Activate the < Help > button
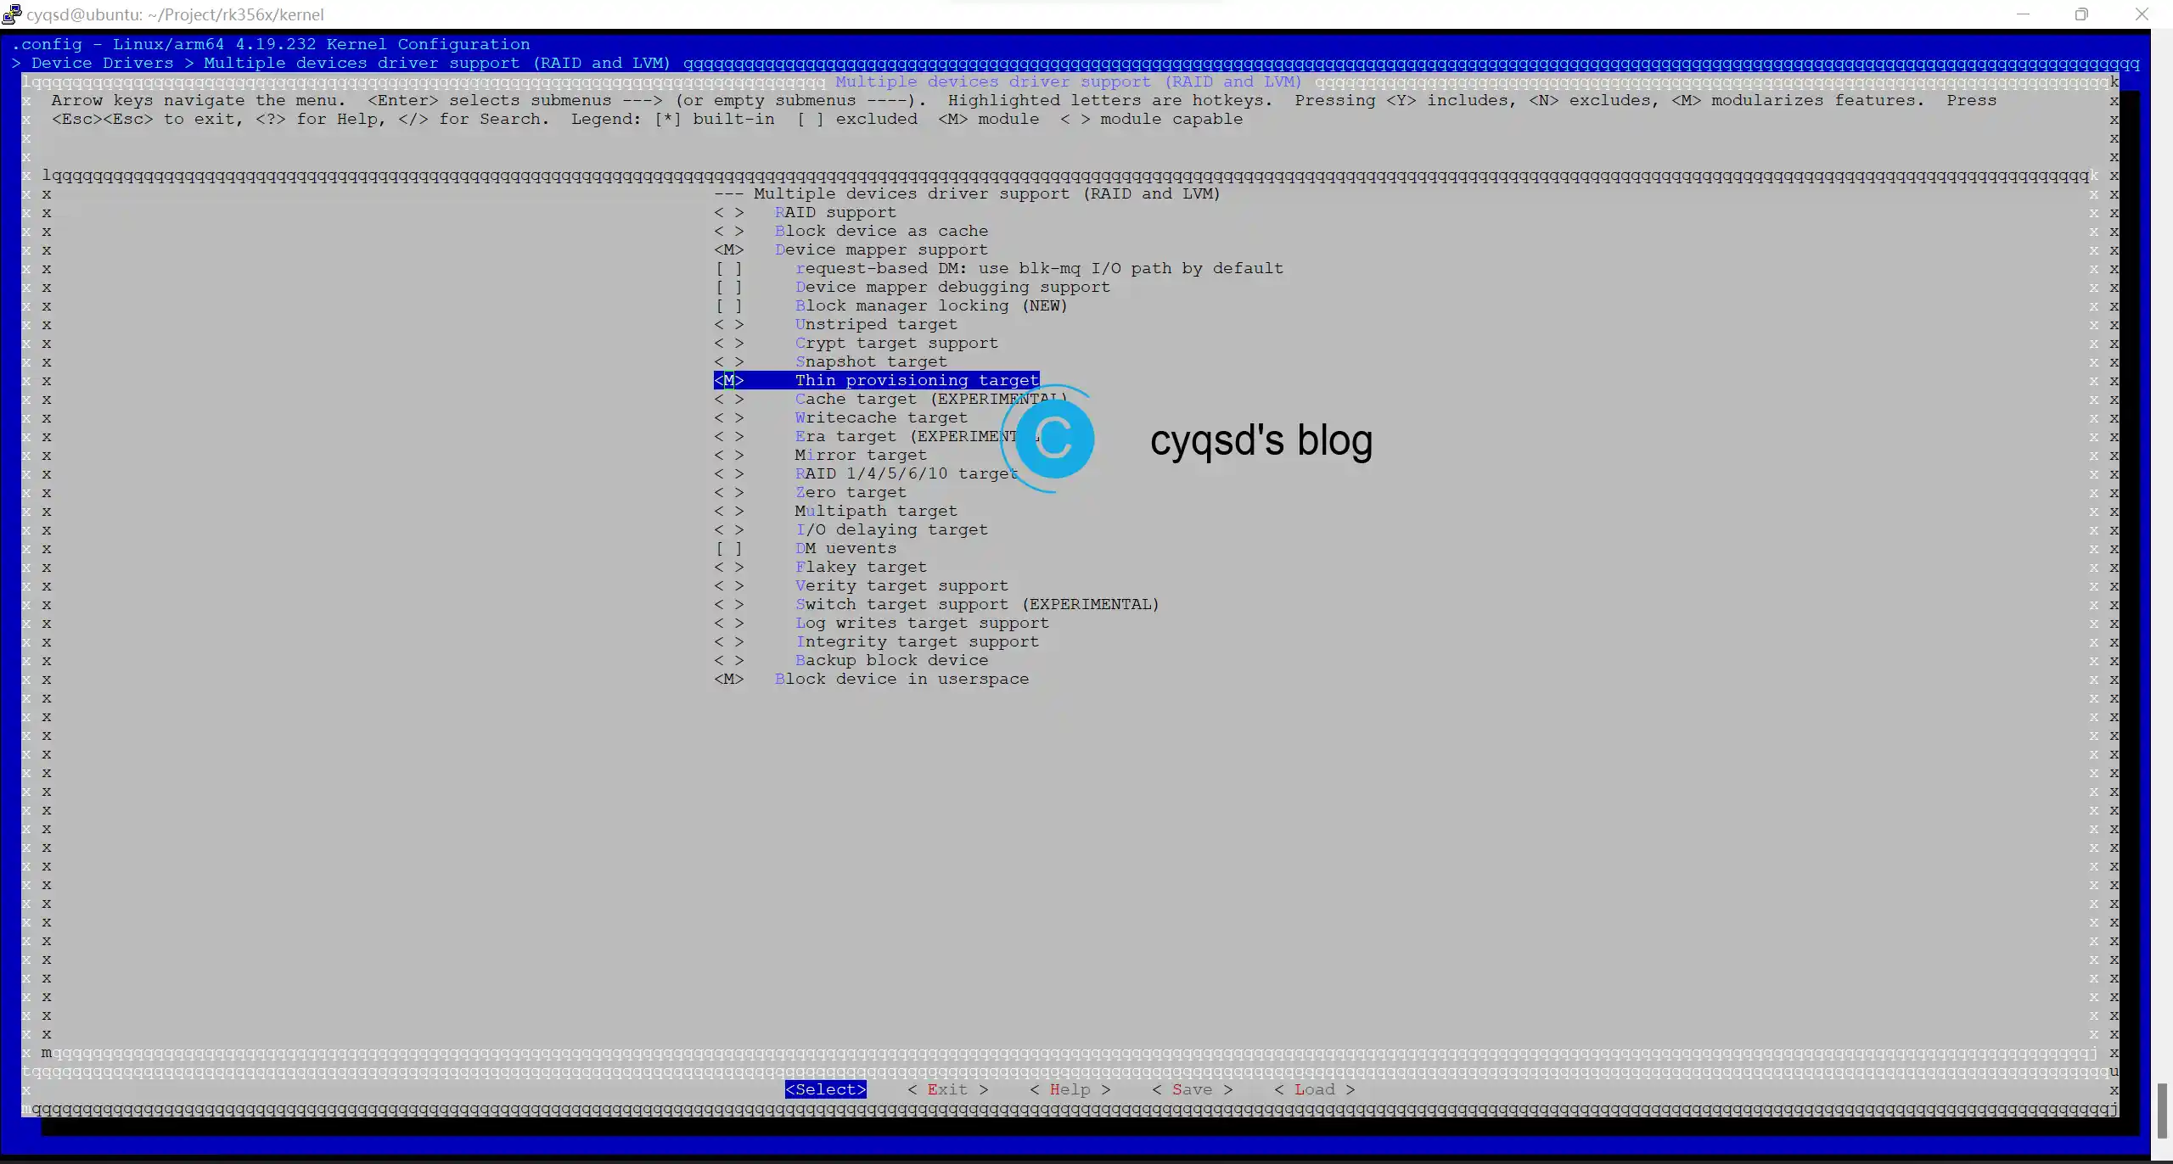The width and height of the screenshot is (2173, 1164). click(x=1070, y=1089)
